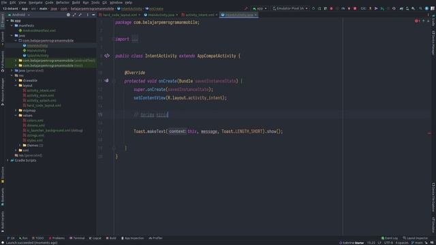The width and height of the screenshot is (436, 245).
Task: Open the Resource Manager side tab
Action: [x=3, y=92]
